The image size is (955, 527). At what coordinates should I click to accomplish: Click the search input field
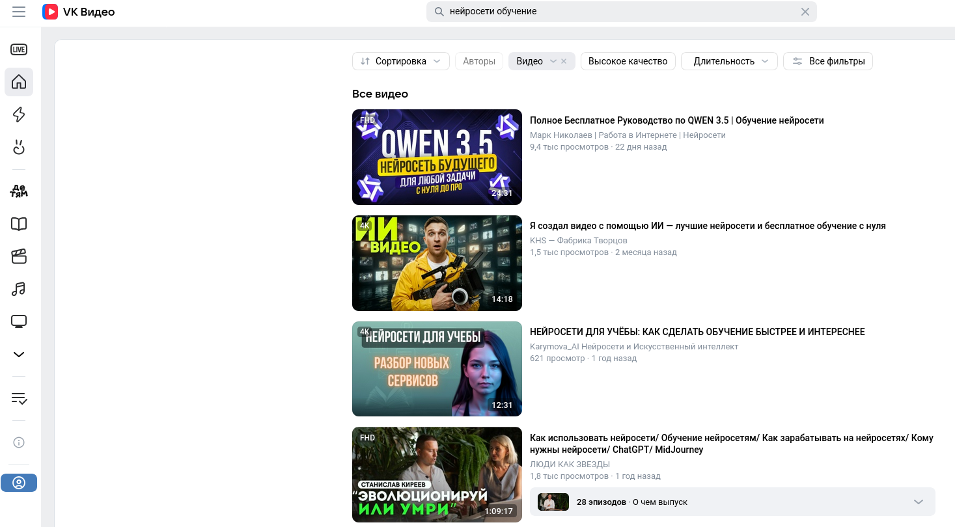click(618, 12)
